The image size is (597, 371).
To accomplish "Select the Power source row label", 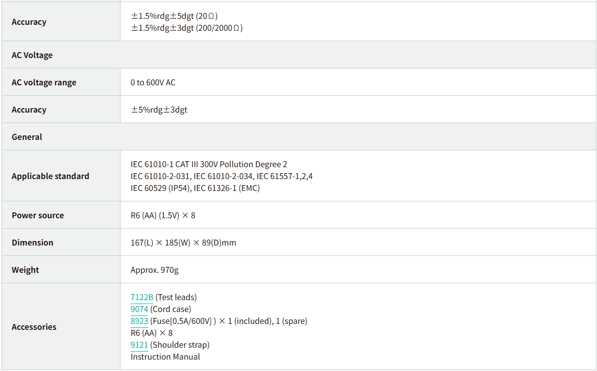I will [x=38, y=215].
